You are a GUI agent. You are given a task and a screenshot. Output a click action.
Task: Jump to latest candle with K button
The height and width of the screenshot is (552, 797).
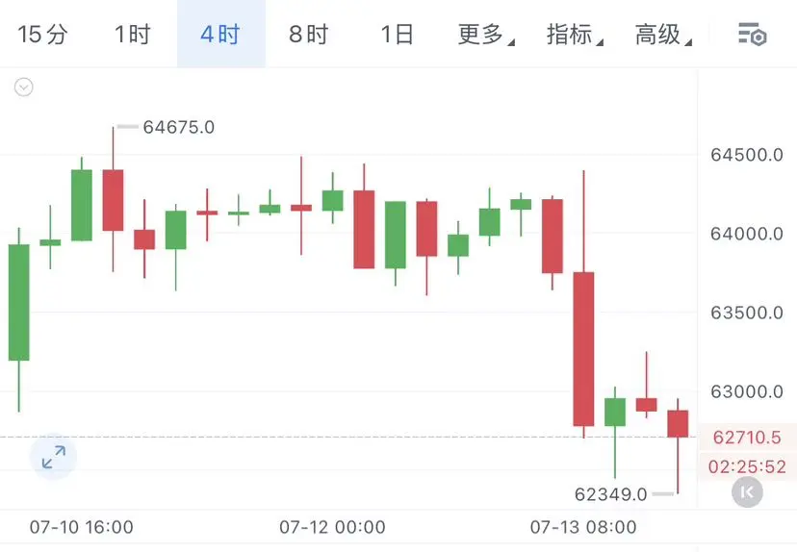pos(747,492)
